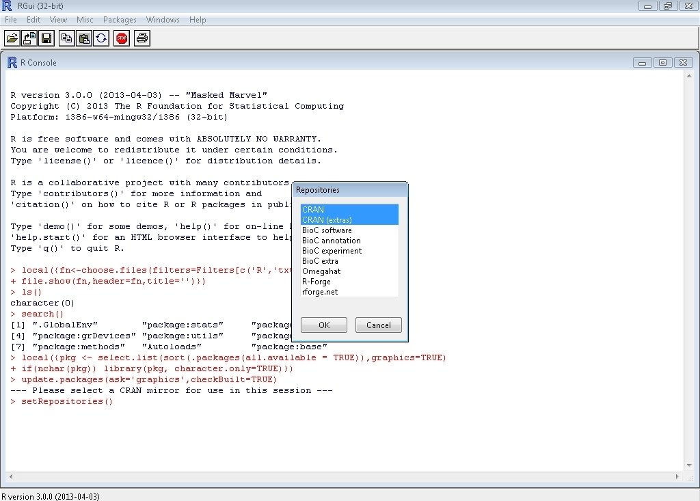Viewport: 700px width, 501px height.
Task: Minimize the RGui main window
Action: point(647,5)
